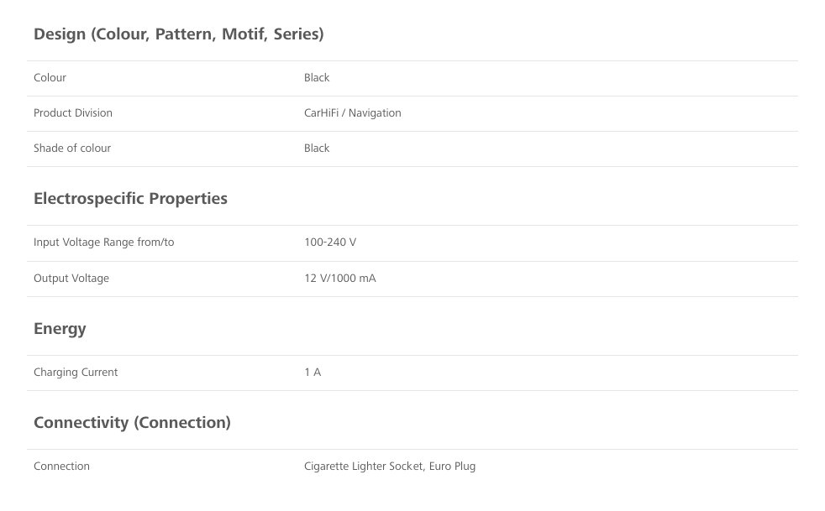825x511 pixels.
Task: Click the 12 V/1000 mA value
Action: click(x=340, y=279)
